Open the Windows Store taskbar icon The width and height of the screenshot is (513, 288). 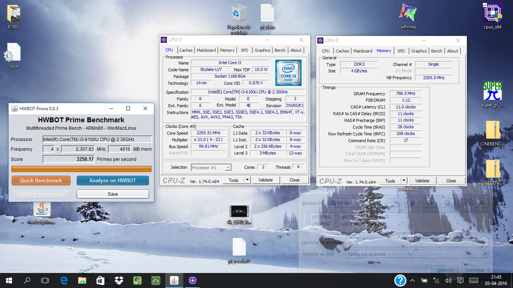pos(100,280)
